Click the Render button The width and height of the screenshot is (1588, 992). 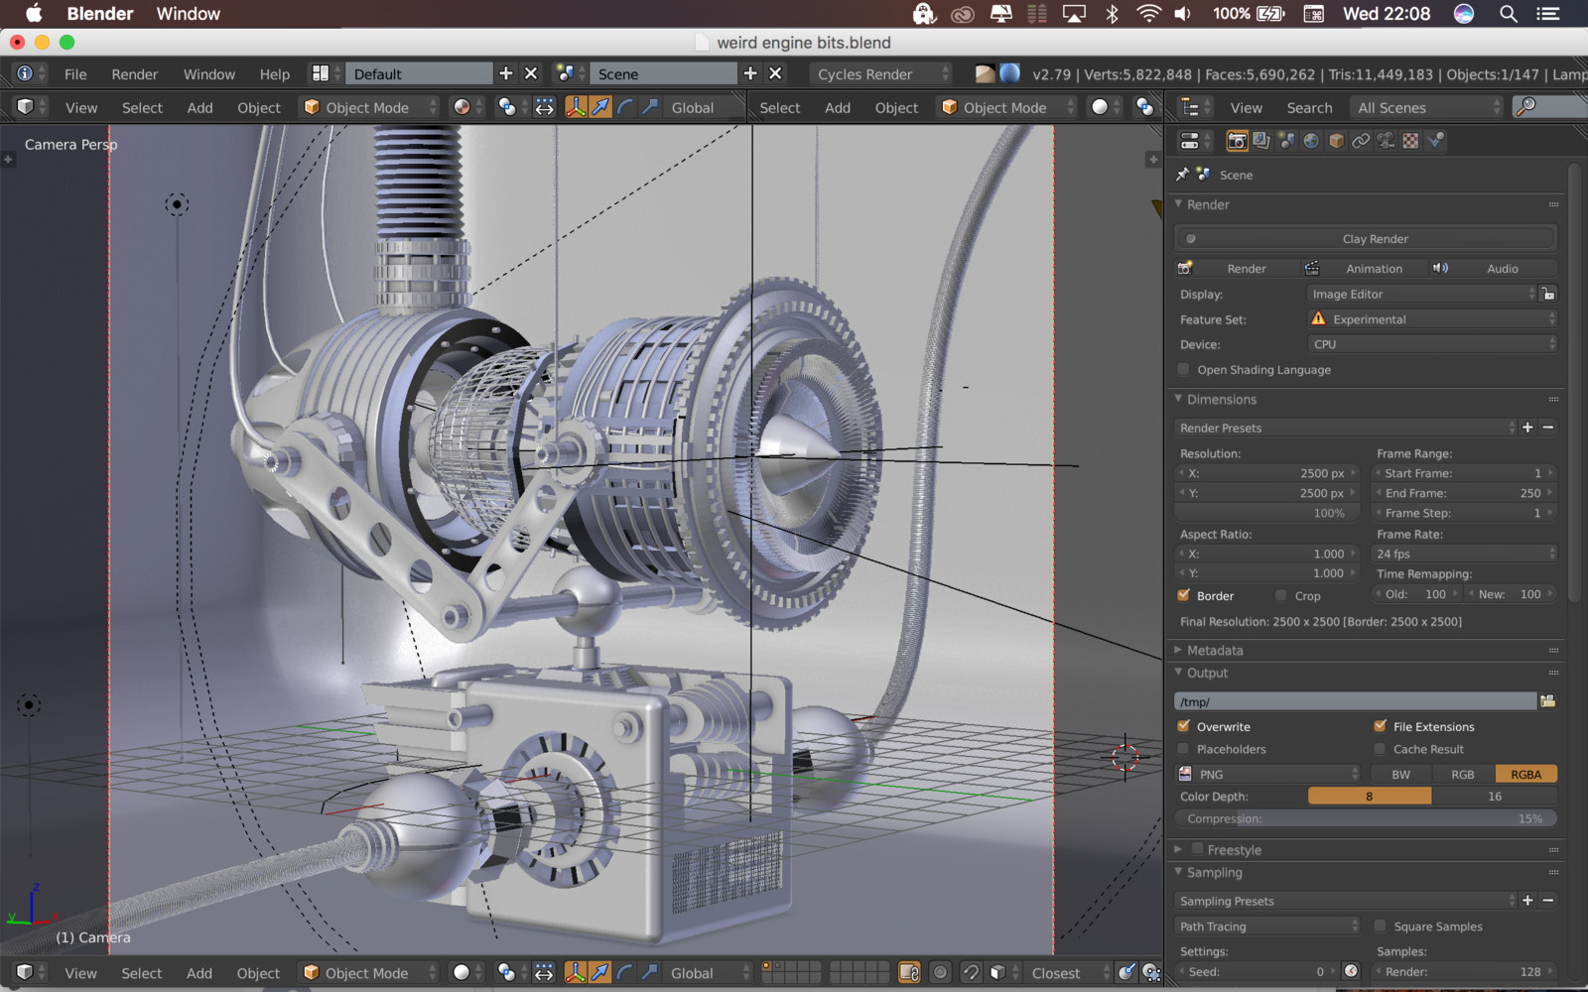click(x=1237, y=268)
